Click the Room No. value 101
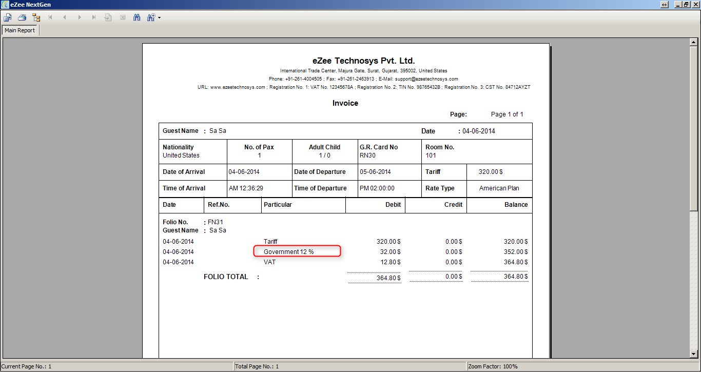Screen dimensions: 701x372 point(431,155)
